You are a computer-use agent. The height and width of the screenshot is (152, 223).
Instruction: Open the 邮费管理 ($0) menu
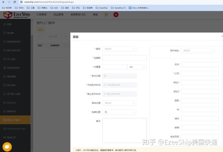(78, 15)
